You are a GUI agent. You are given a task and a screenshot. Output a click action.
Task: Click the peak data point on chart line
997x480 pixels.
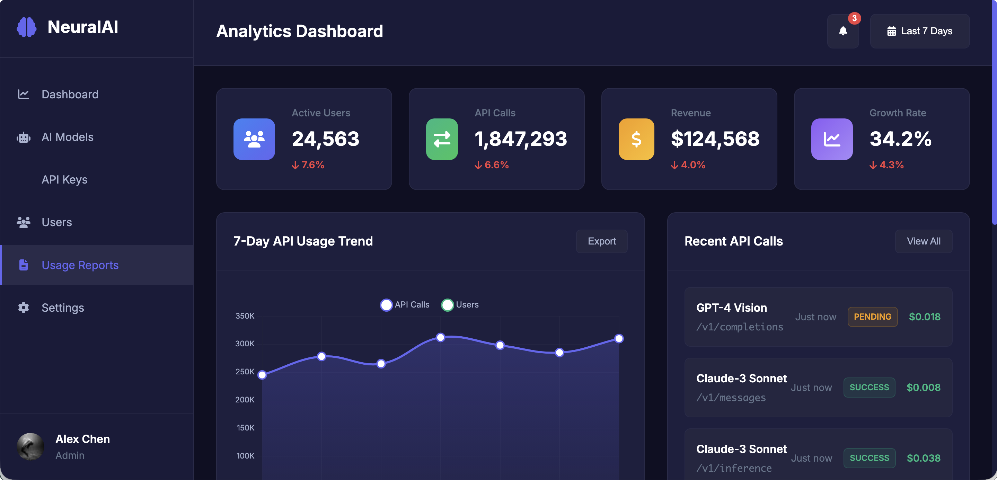pos(440,337)
